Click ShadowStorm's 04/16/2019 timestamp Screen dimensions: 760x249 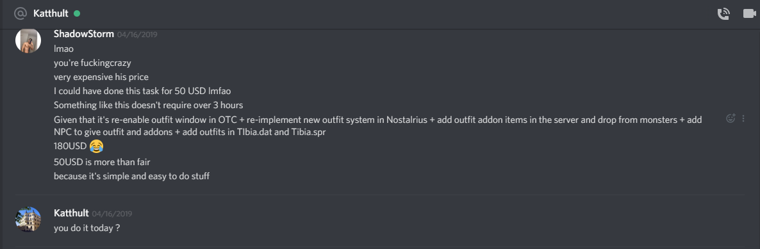point(137,35)
